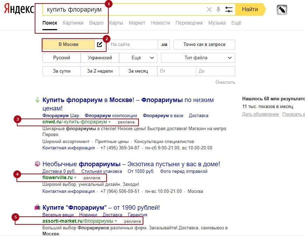The width and height of the screenshot is (305, 236).
Task: Expand the green arrow next to flowerville.ru
Action: [75, 178]
